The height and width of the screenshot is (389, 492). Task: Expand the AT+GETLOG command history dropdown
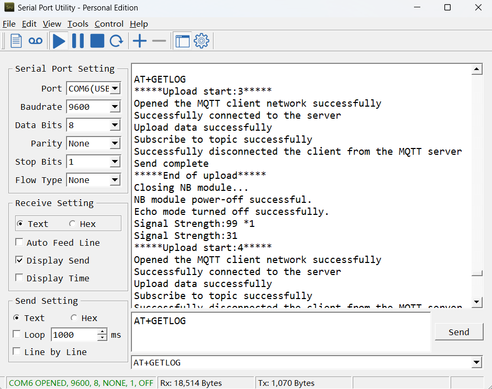477,362
